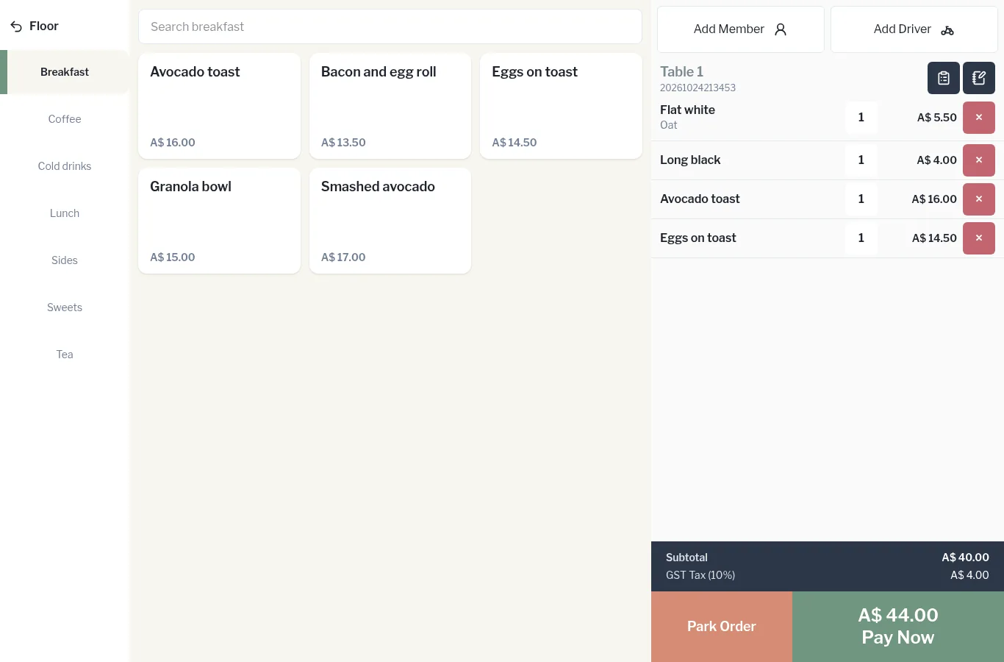This screenshot has width=1004, height=662.
Task: Go to the Lunch category
Action: pos(65,213)
